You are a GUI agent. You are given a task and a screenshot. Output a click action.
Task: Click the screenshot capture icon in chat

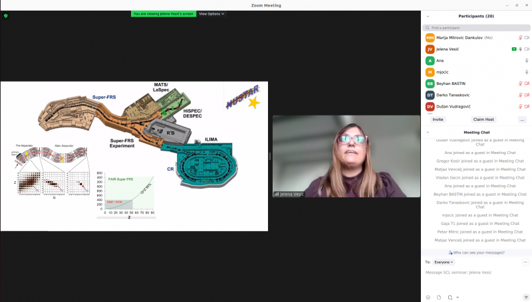pos(450,297)
